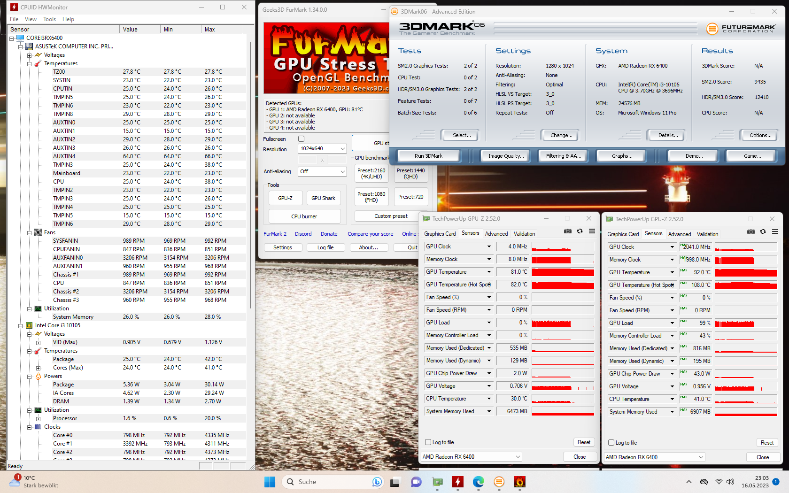Open the Help menu in HWMonitor
789x493 pixels.
[68, 19]
